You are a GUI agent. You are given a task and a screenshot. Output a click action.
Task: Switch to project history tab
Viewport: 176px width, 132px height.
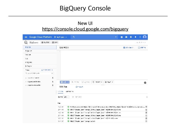(70, 91)
